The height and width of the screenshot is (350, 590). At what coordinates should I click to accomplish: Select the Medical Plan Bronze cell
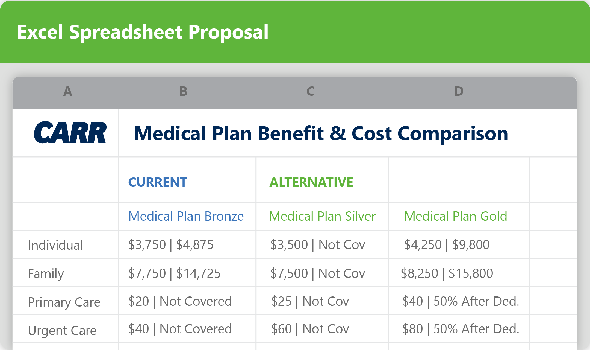point(186,216)
